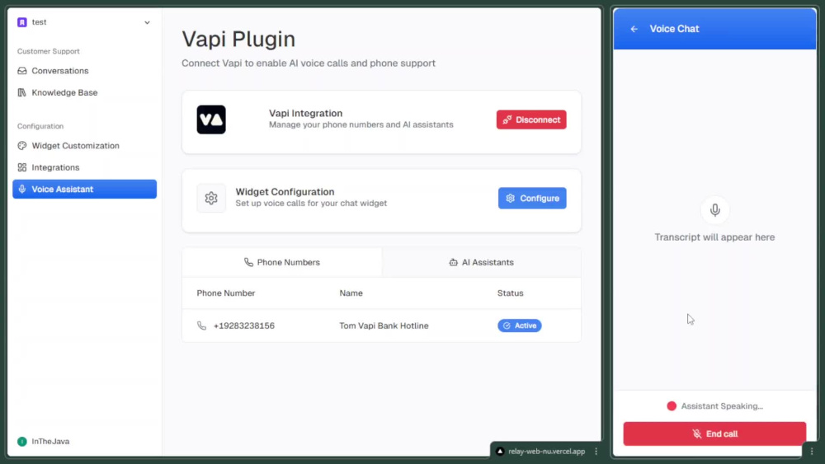Click the red Assistant Speaking indicator dot

[x=672, y=406]
